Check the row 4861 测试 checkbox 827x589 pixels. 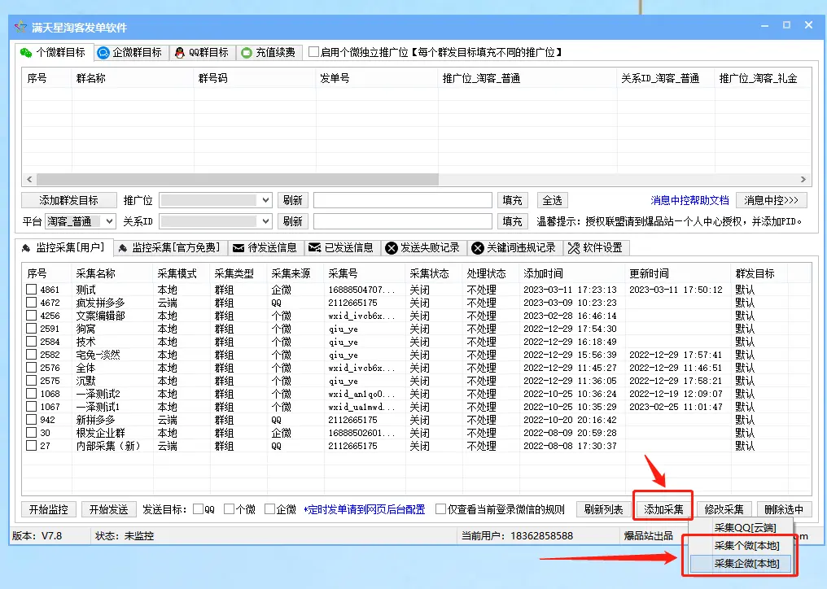tap(31, 289)
